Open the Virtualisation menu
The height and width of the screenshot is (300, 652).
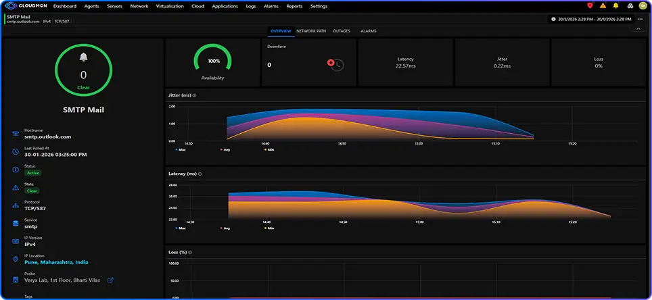pyautogui.click(x=170, y=6)
